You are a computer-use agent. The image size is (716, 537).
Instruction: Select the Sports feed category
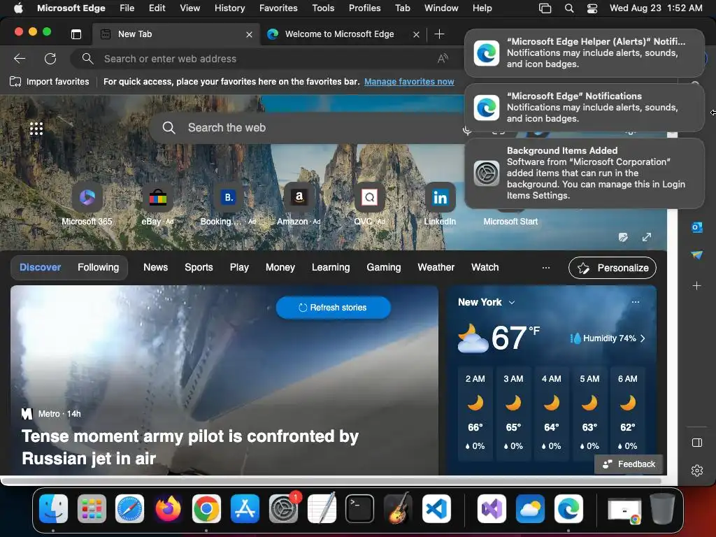coord(199,268)
